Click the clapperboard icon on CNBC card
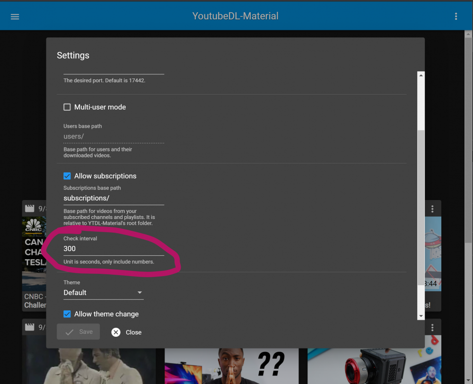The height and width of the screenshot is (384, 473). [29, 209]
